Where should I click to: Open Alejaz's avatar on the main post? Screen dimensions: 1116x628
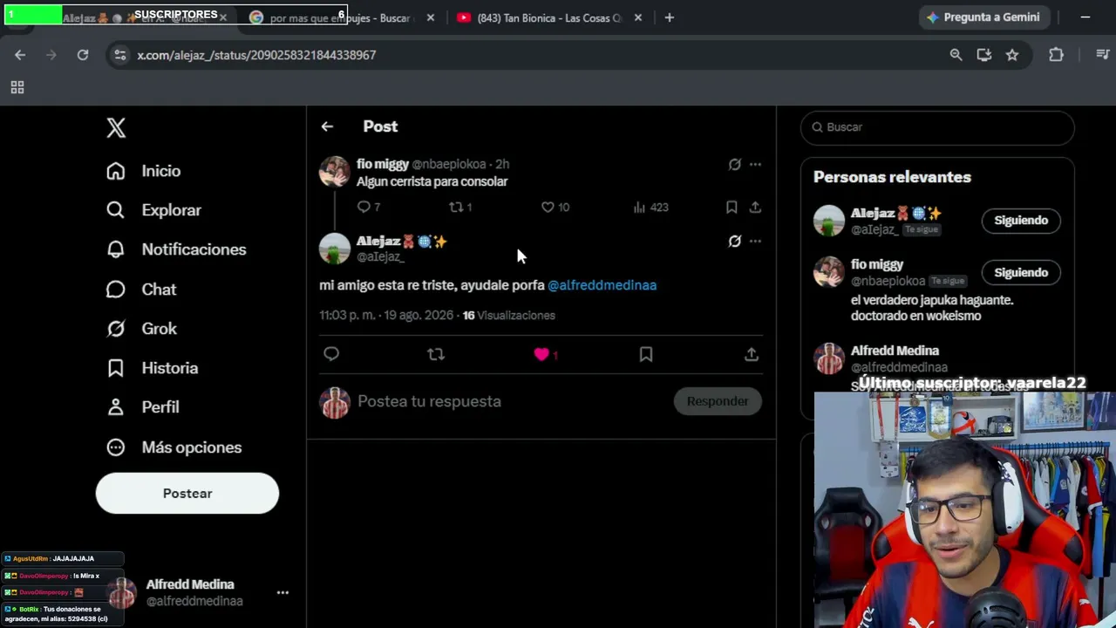tap(335, 249)
